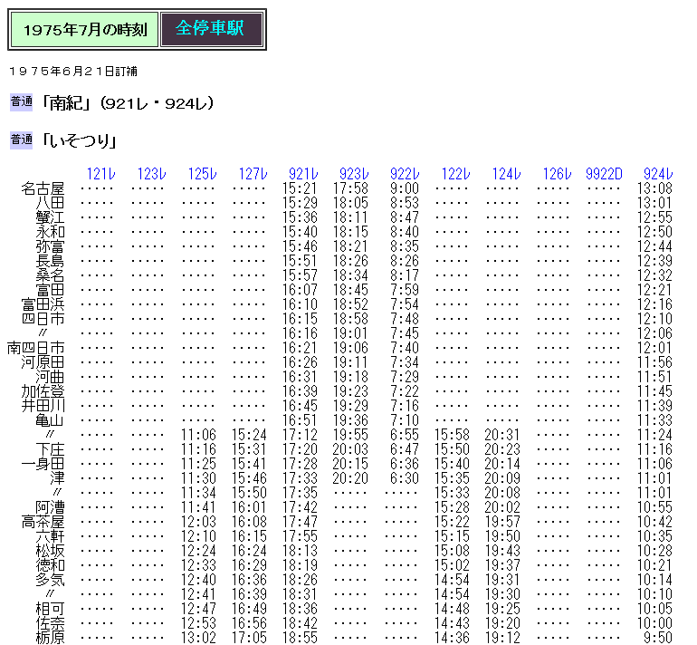Click station name 名古屋
The width and height of the screenshot is (697, 645).
(43, 188)
